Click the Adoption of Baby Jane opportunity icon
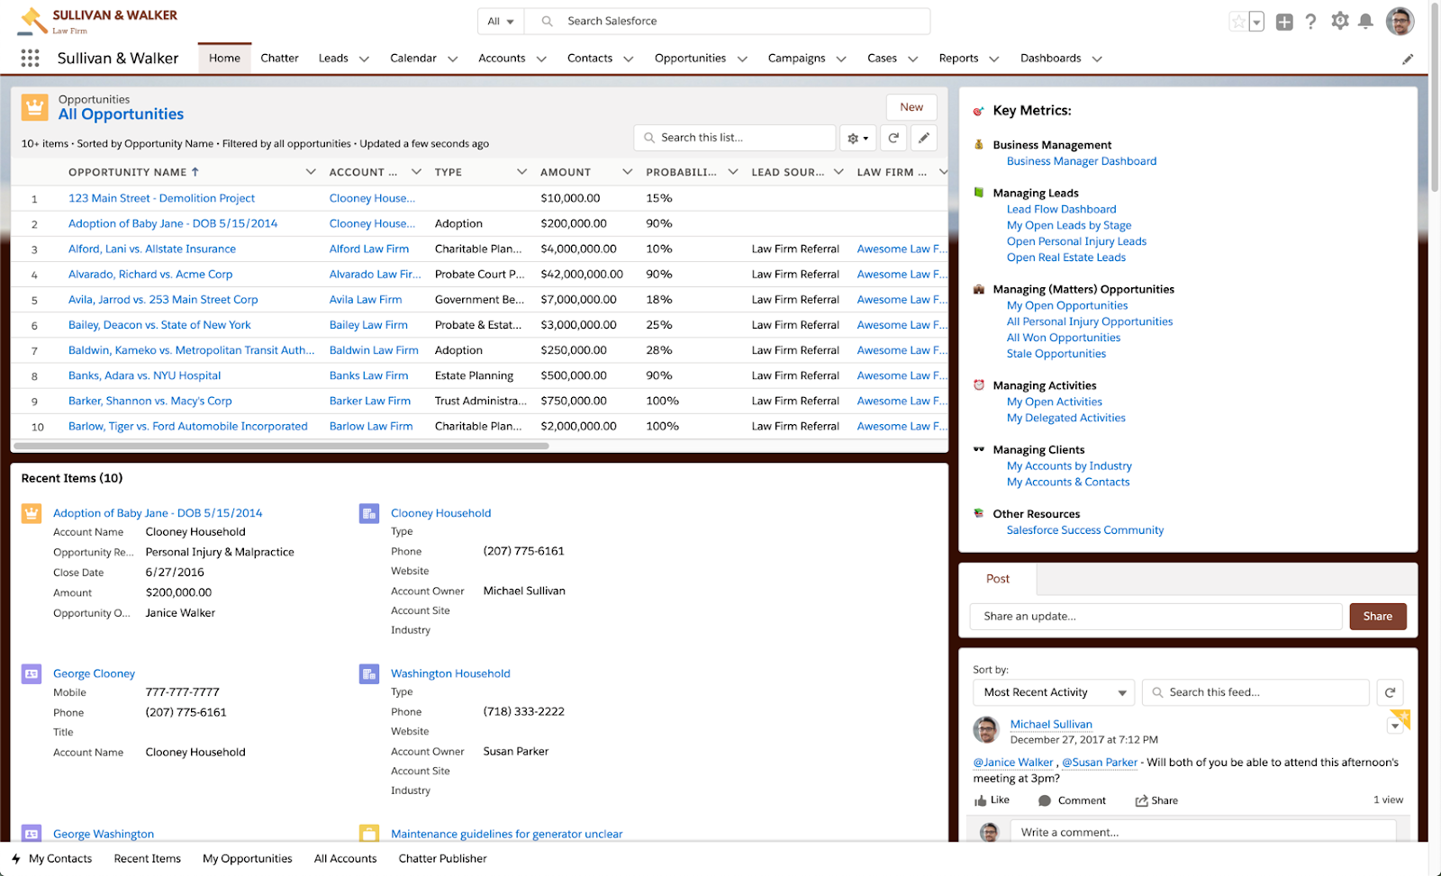This screenshot has height=876, width=1441. tap(32, 513)
